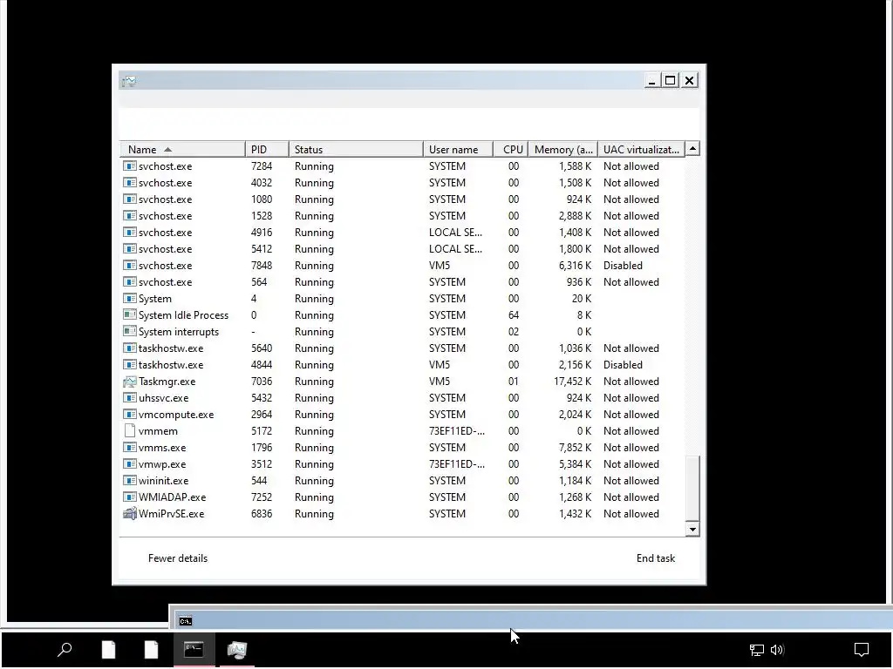Click the uhssvc.exe process icon
Screen dimensions: 893x669
point(130,398)
